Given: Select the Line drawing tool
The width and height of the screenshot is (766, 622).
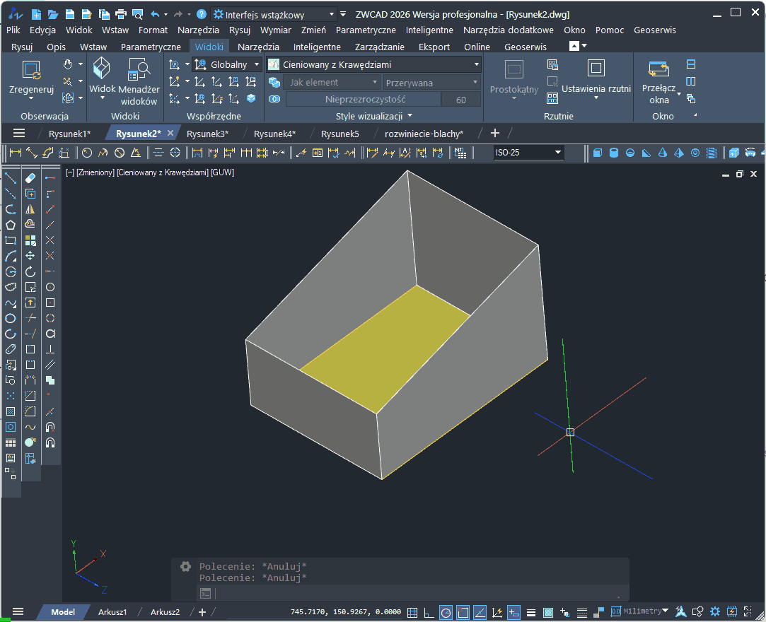Looking at the screenshot, I should (11, 178).
